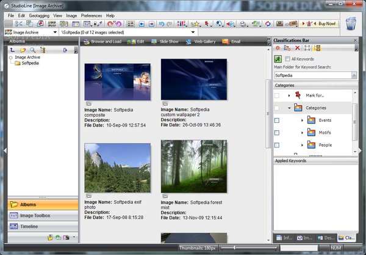This screenshot has width=366, height=255.
Task: Click the Web Gallery button
Action: pyautogui.click(x=201, y=42)
